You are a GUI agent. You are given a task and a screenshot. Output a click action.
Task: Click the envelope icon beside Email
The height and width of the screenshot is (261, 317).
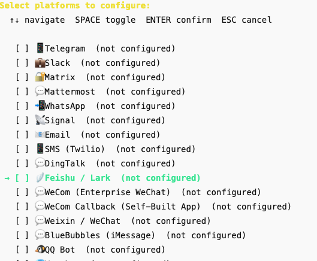click(40, 134)
